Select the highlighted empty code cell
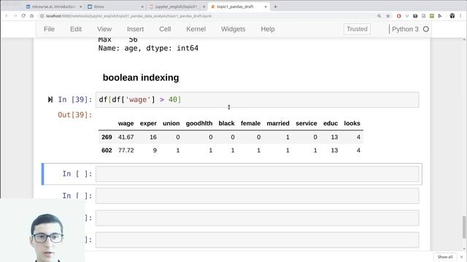The height and width of the screenshot is (262, 467). coord(258,174)
